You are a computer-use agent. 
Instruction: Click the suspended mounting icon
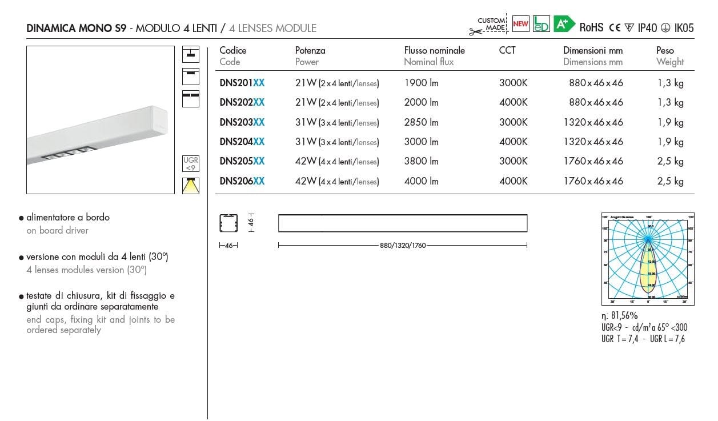190,55
